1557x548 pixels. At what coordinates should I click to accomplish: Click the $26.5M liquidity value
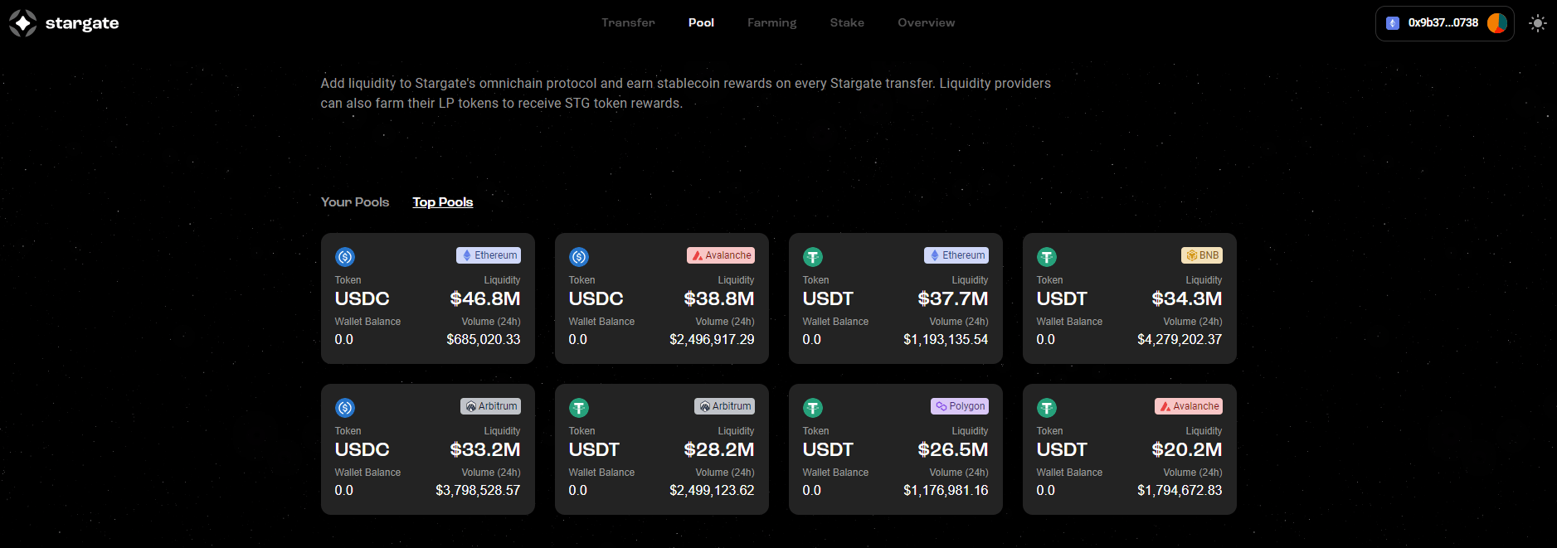[x=953, y=449]
